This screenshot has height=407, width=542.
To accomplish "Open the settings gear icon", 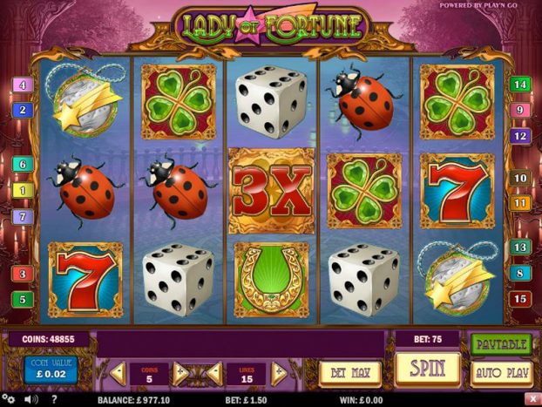I will [9, 399].
